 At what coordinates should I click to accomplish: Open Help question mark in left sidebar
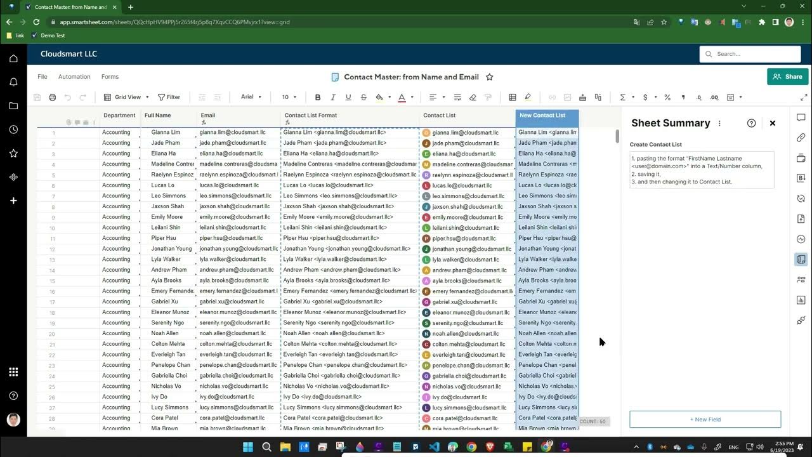[x=13, y=395]
